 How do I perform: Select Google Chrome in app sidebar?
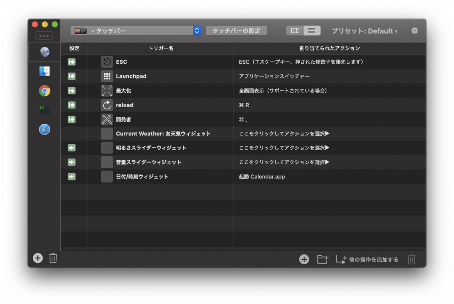pos(44,91)
